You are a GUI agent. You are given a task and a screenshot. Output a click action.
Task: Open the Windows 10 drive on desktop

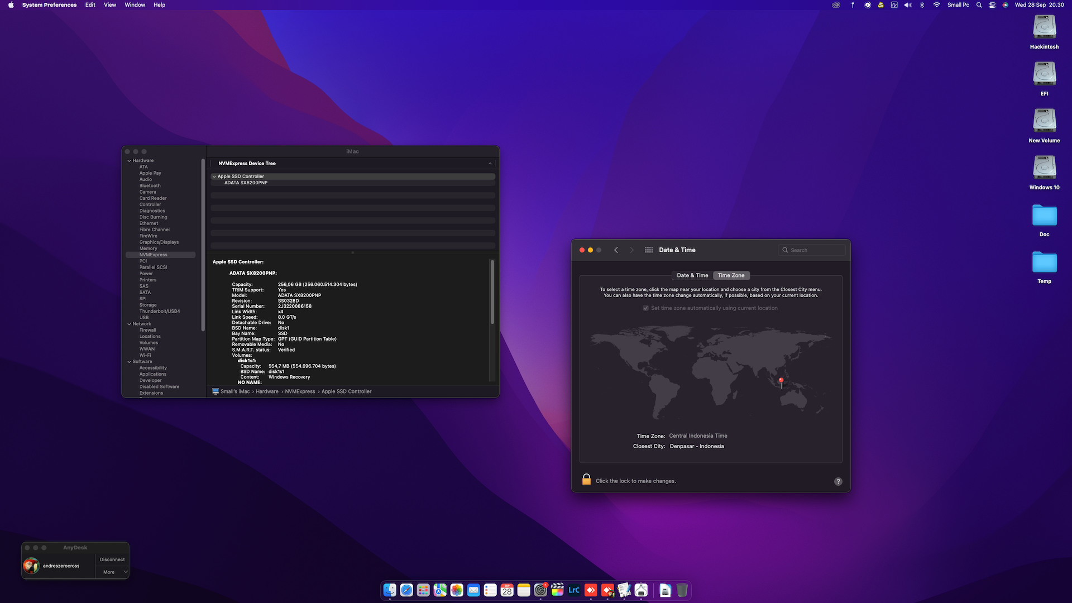pyautogui.click(x=1044, y=173)
